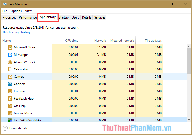Image resolution: width=192 pixels, height=135 pixels.
Task: Open the Services tab
Action: pyautogui.click(x=100, y=17)
